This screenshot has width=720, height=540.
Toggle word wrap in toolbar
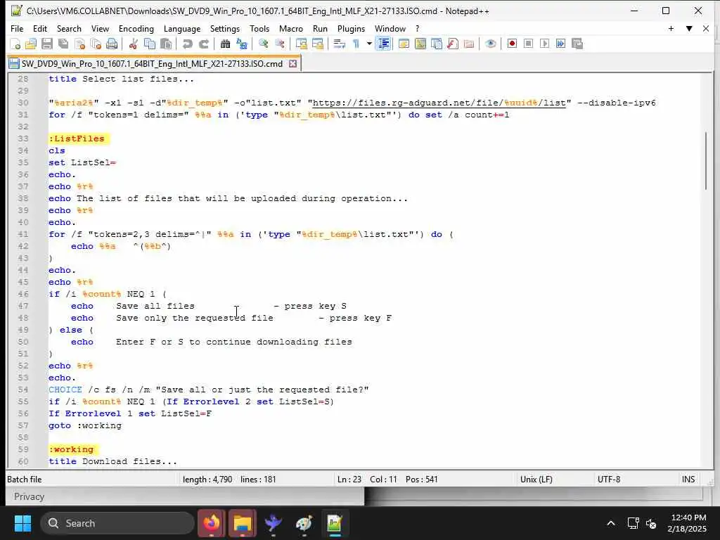(340, 44)
